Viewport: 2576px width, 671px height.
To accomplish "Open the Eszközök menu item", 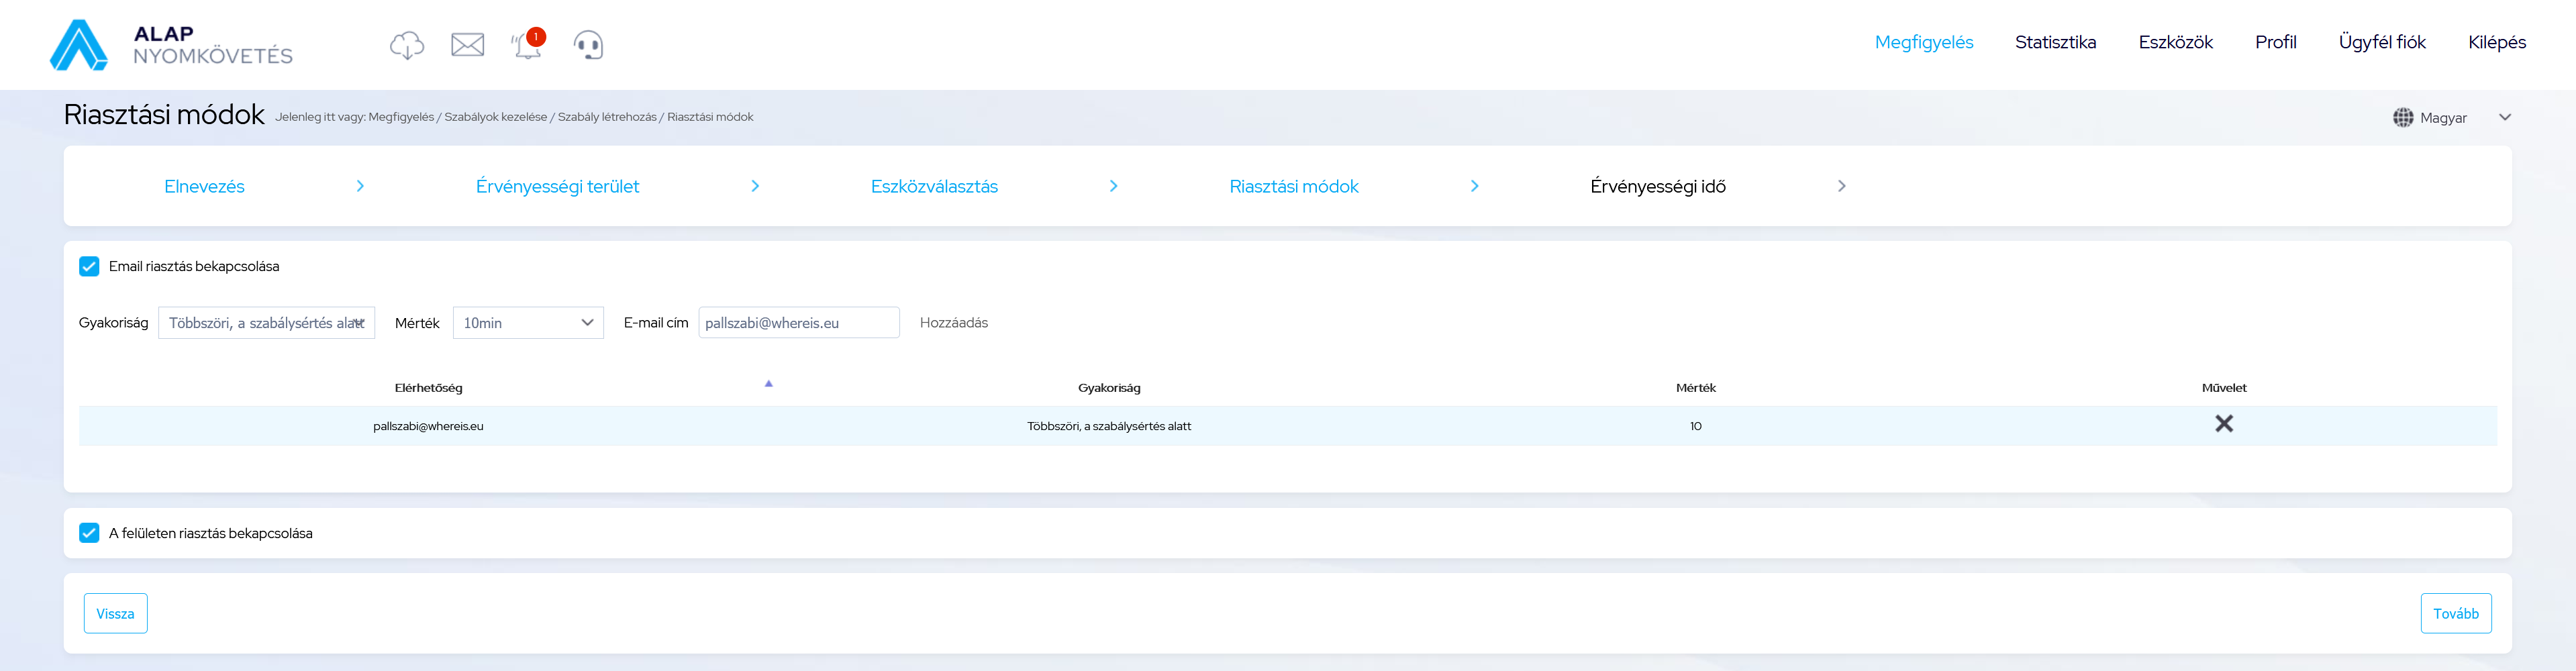I will point(2175,42).
